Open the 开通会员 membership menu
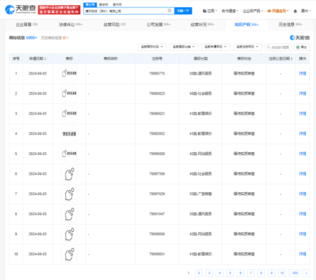Viewport: 316px width, 280px height. point(278,11)
